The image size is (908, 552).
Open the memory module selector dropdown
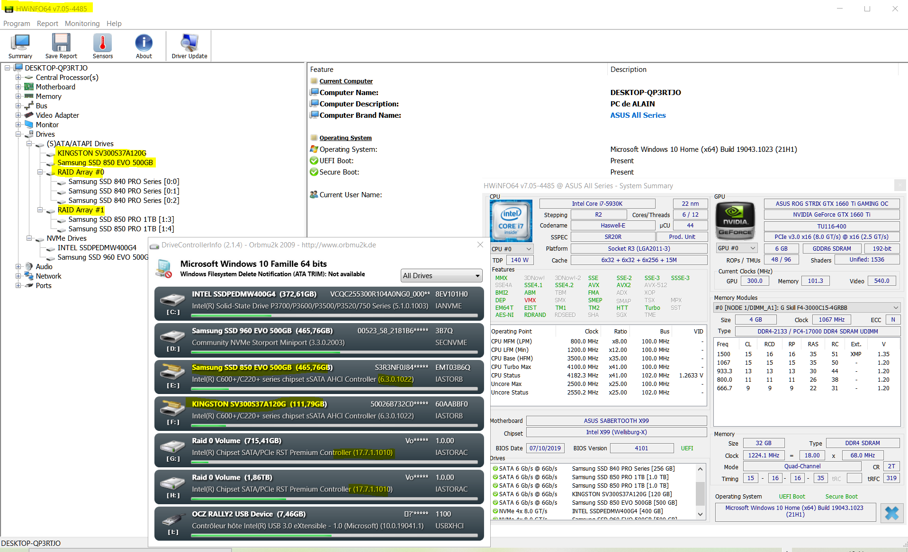[807, 307]
